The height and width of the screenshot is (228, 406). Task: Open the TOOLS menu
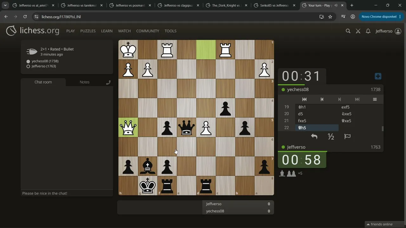pyautogui.click(x=170, y=31)
